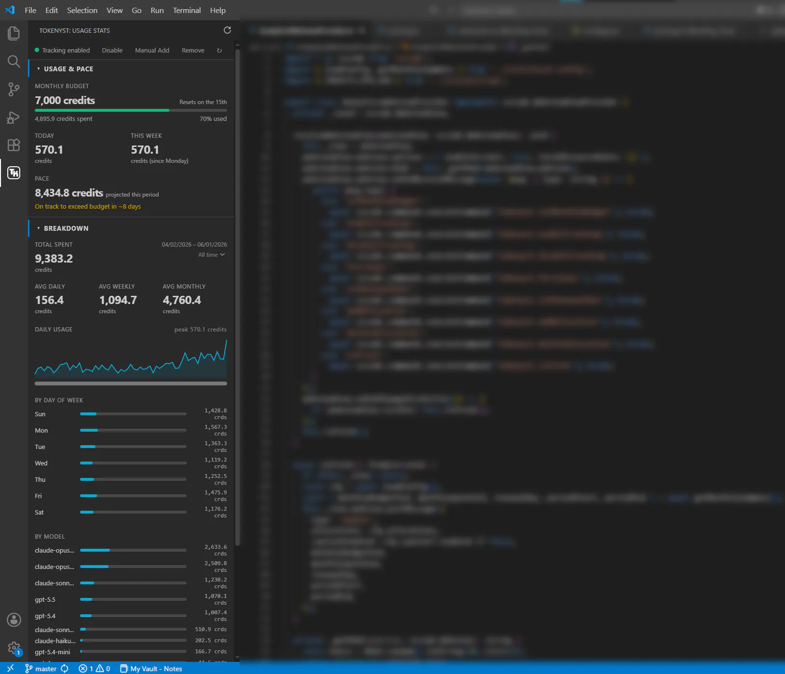Select the claude-haiku model row label

pos(55,641)
